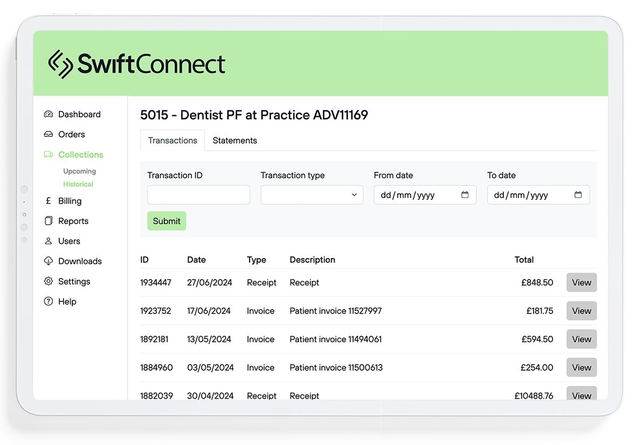The image size is (636, 445).
Task: Open the To date calendar picker
Action: point(578,194)
